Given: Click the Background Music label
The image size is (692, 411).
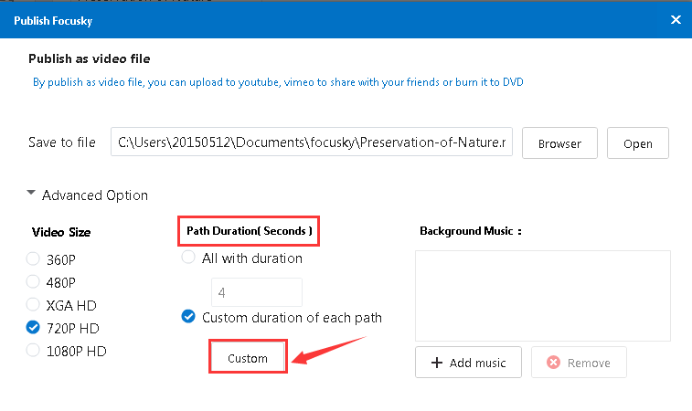Looking at the screenshot, I should click(x=471, y=231).
